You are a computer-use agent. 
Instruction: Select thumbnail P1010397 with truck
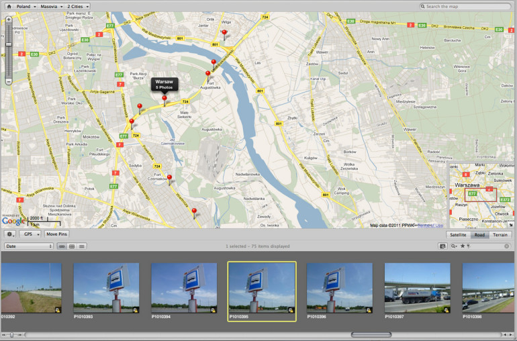[x=418, y=288]
